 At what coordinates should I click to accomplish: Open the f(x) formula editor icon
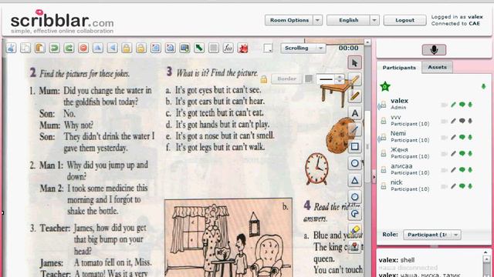[x=228, y=48]
